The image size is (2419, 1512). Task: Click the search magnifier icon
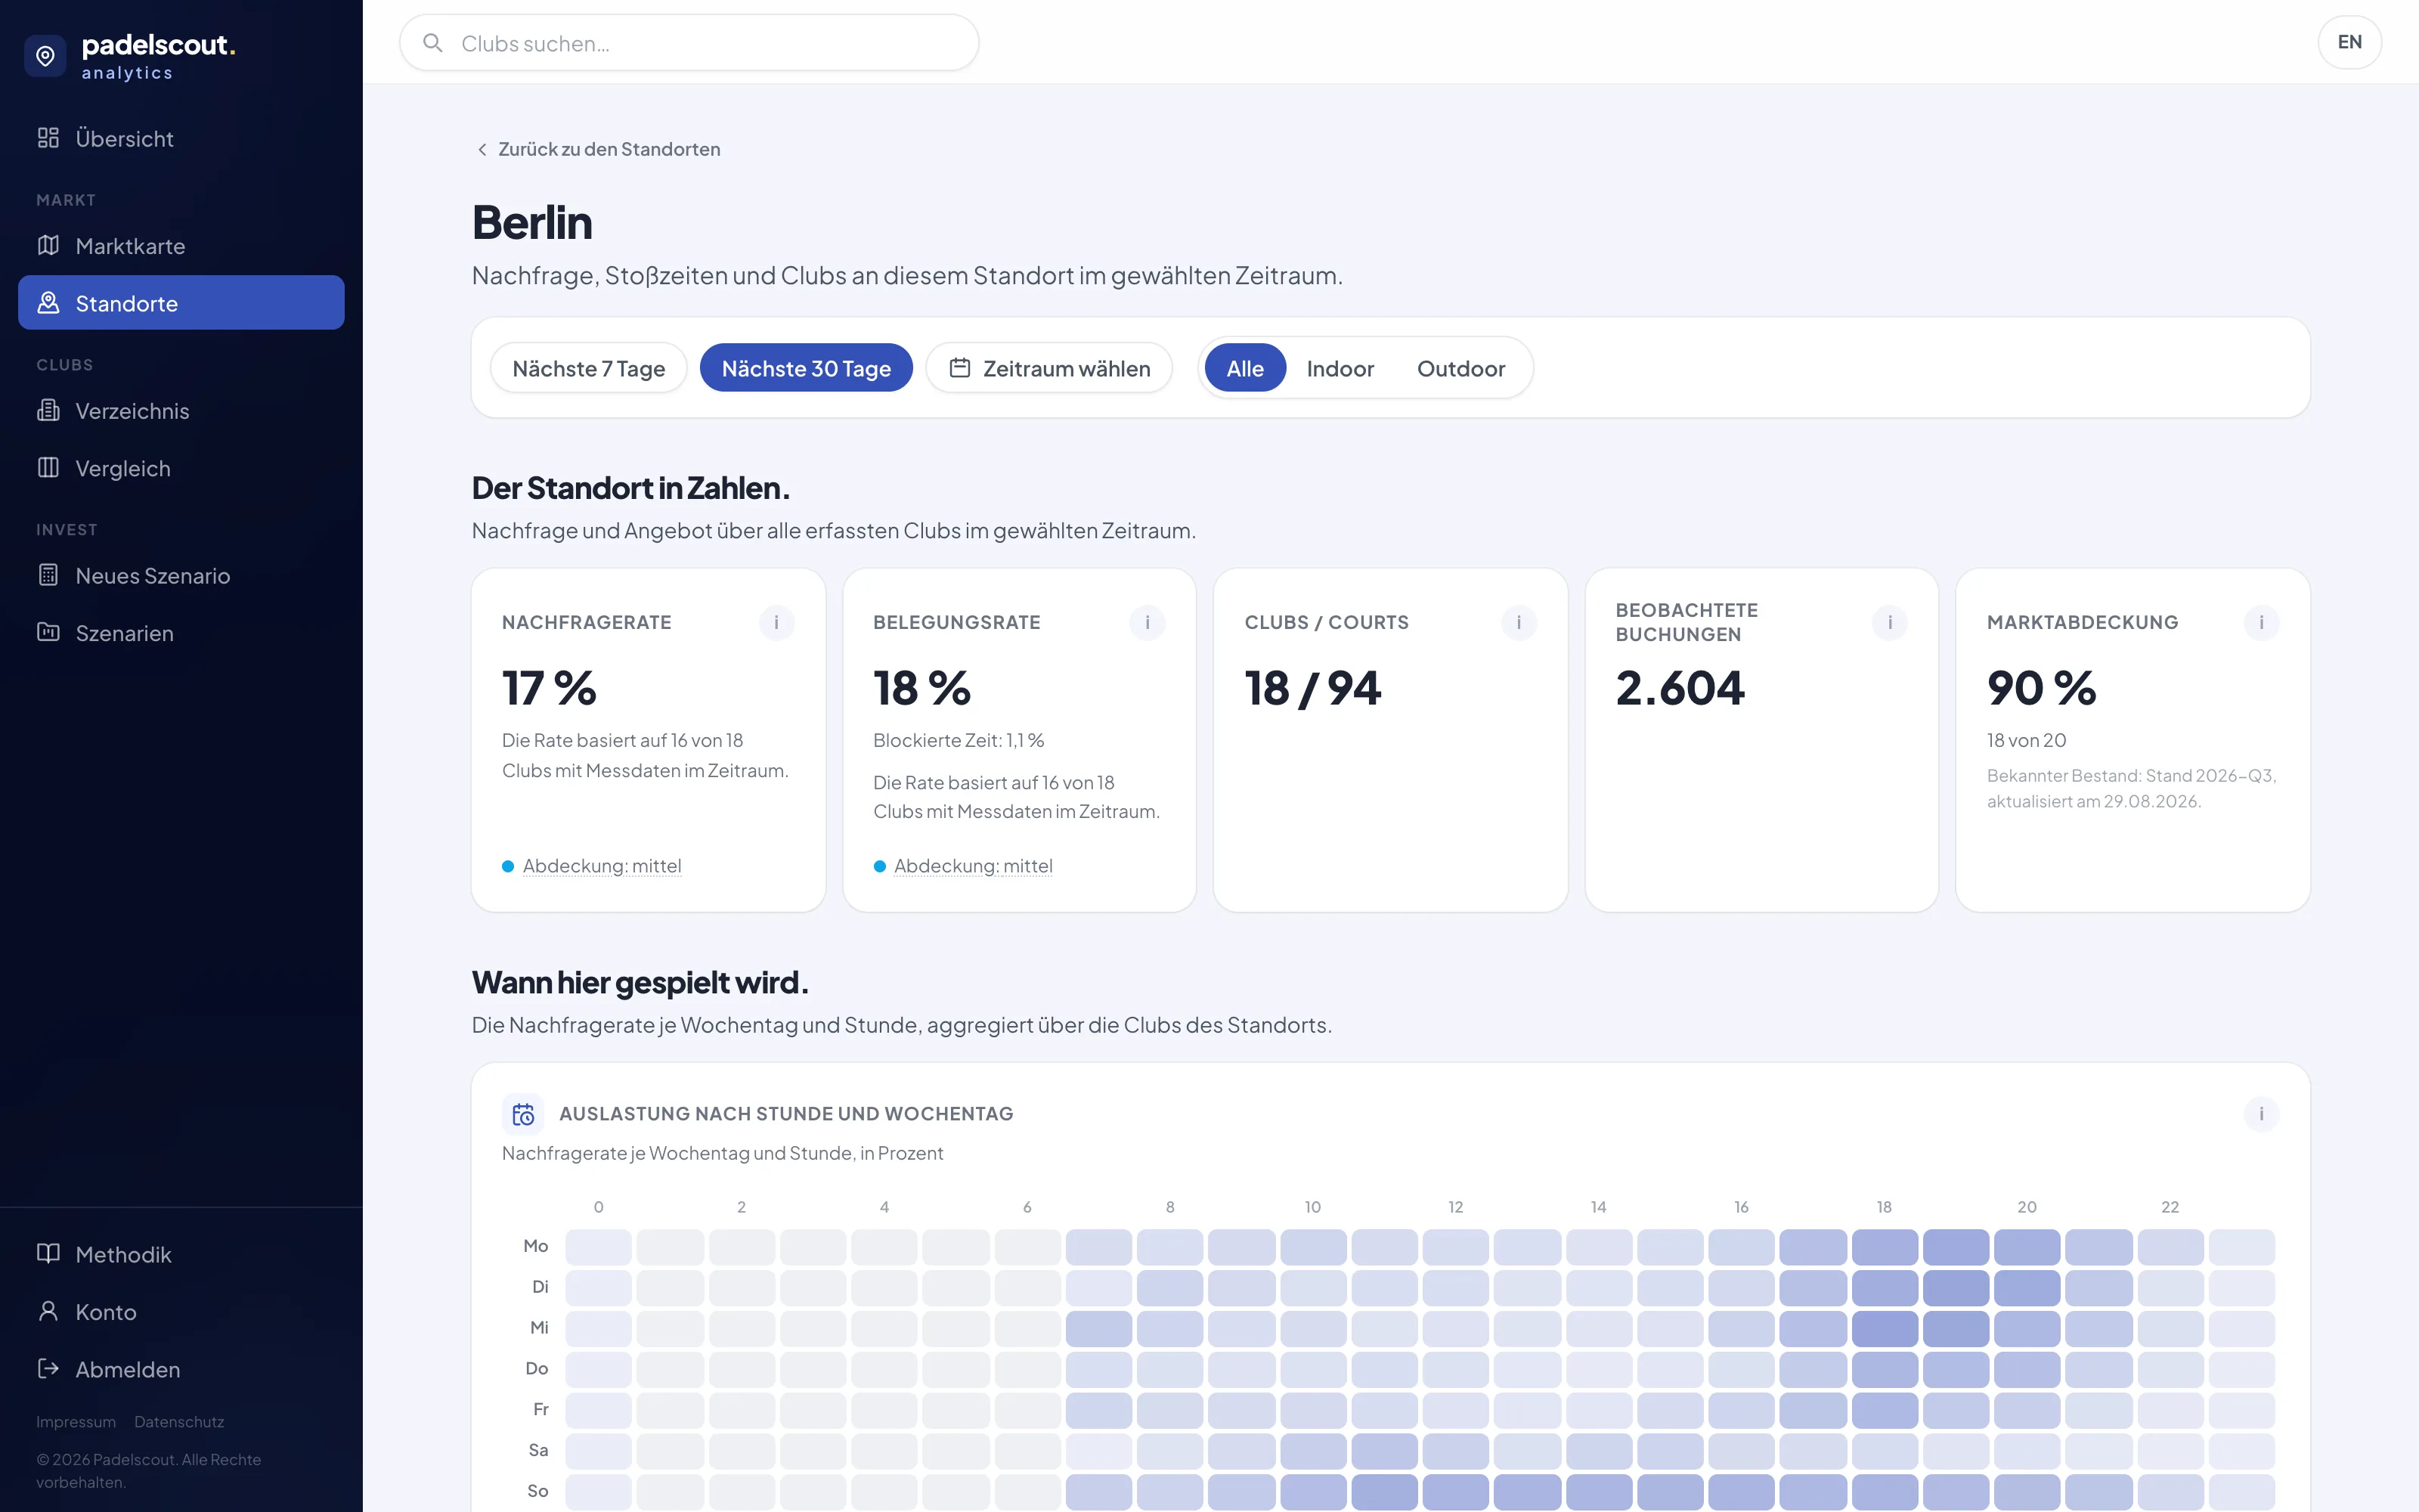[433, 43]
